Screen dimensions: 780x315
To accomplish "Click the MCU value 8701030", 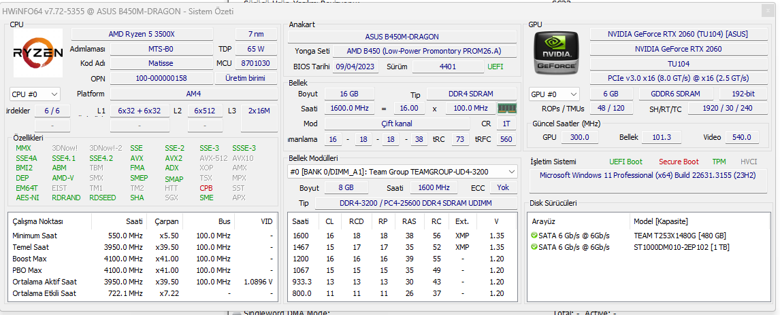I will [256, 64].
